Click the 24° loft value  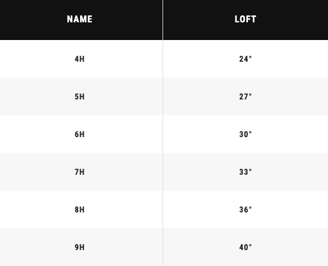pyautogui.click(x=246, y=59)
